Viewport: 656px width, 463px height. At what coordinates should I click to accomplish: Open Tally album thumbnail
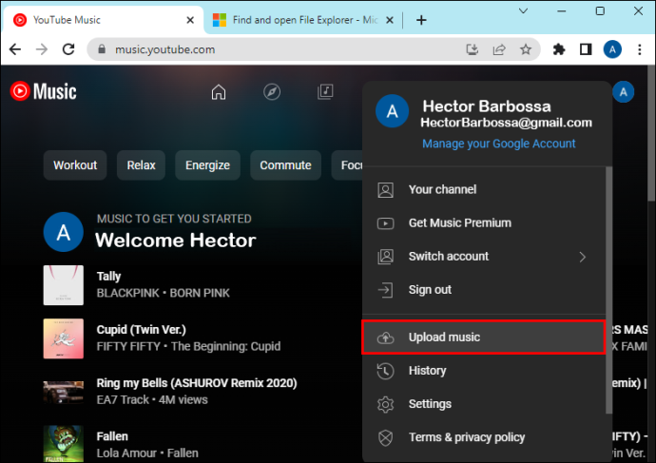(64, 285)
